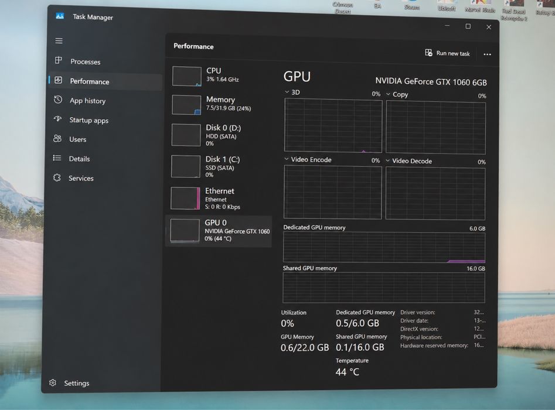Click the Dedicated GPU memory graph
This screenshot has width=555, height=410.
[x=384, y=248]
